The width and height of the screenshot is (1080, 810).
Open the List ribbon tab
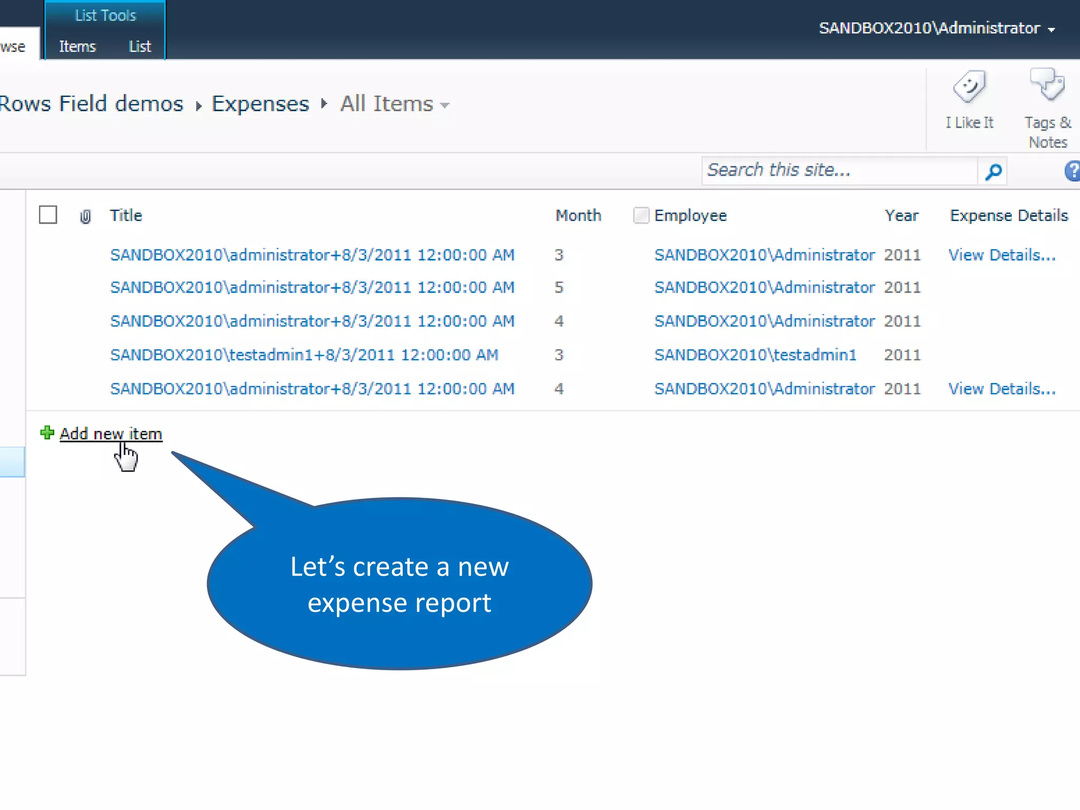point(140,46)
